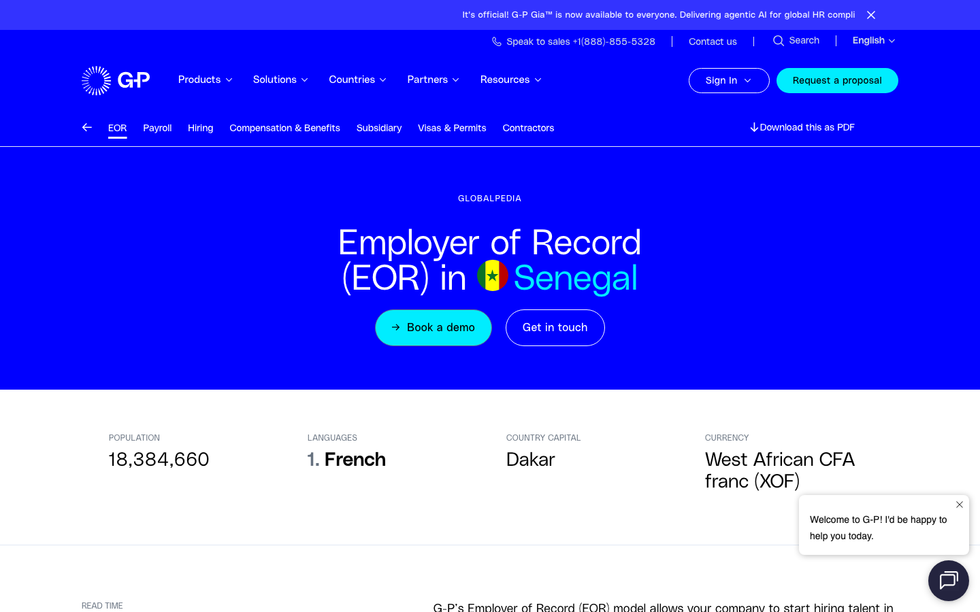This screenshot has height=612, width=980.
Task: Expand the Products menu
Action: click(x=206, y=80)
